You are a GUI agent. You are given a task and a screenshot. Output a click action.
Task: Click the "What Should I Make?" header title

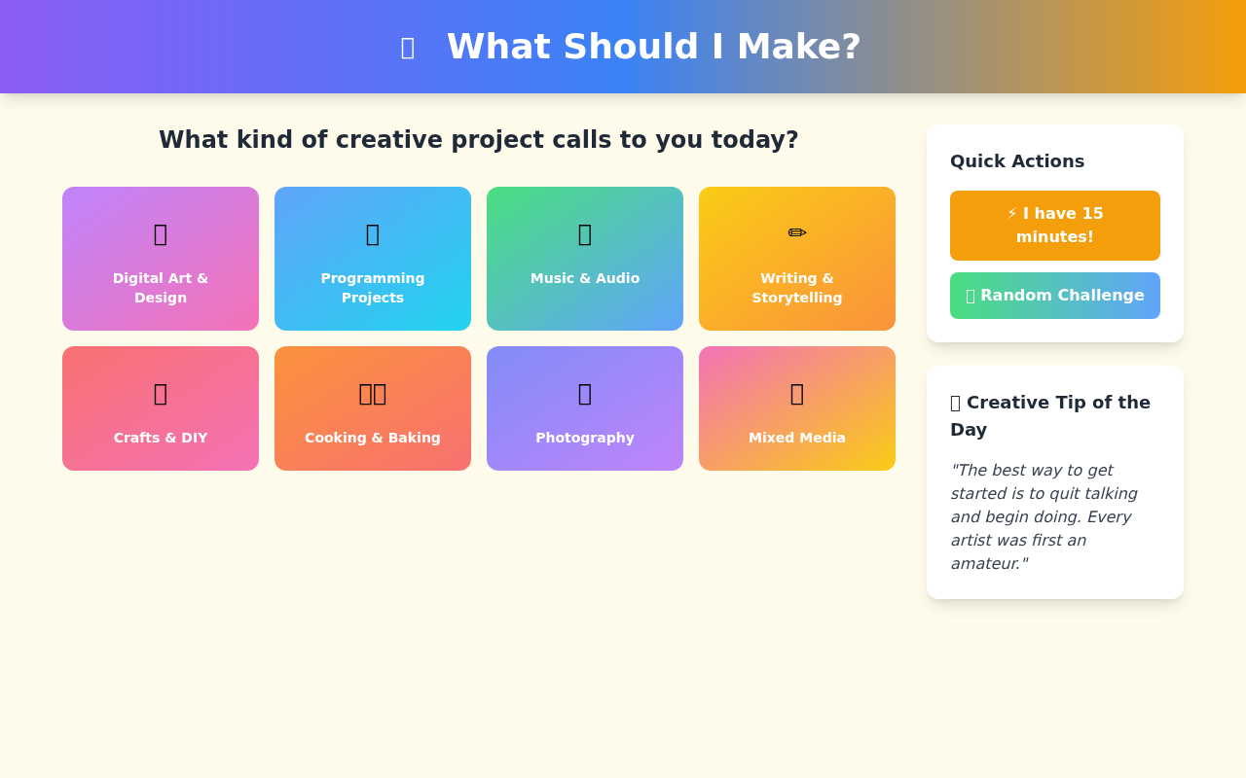click(653, 47)
